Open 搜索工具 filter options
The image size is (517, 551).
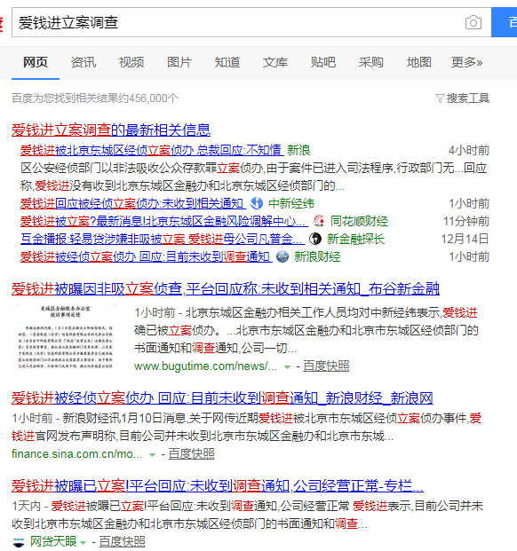click(x=462, y=98)
